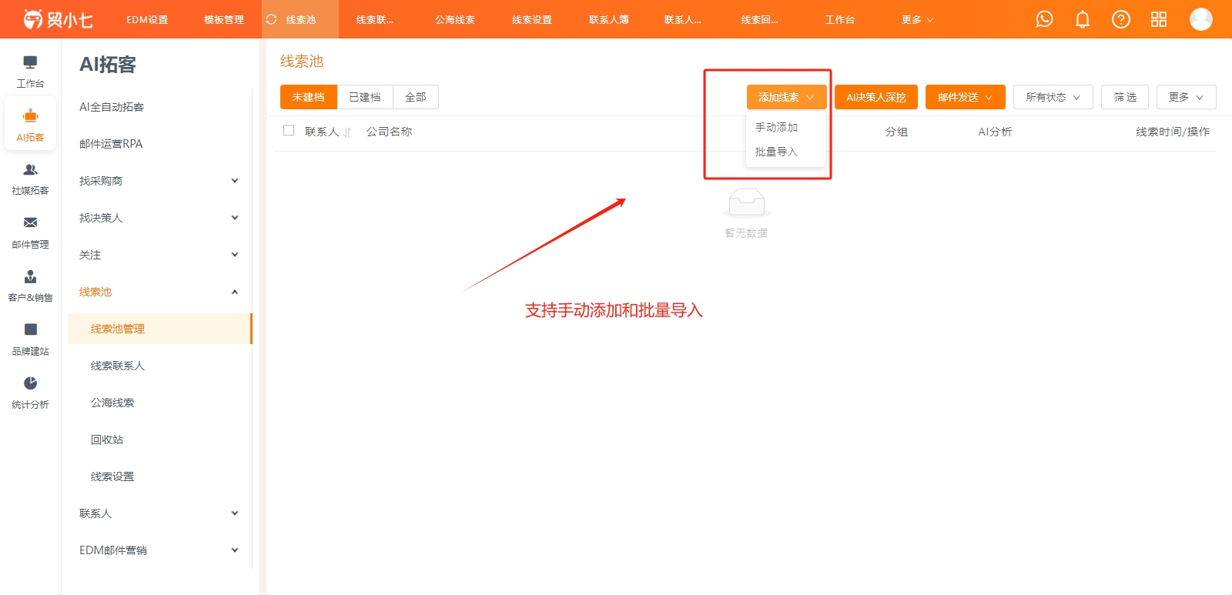
Task: Open AI全自动拓客 in side menu
Action: tap(159, 107)
